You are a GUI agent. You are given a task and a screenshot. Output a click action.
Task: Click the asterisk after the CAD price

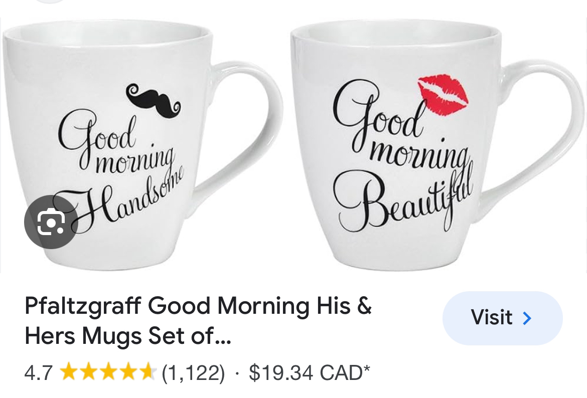pos(366,368)
